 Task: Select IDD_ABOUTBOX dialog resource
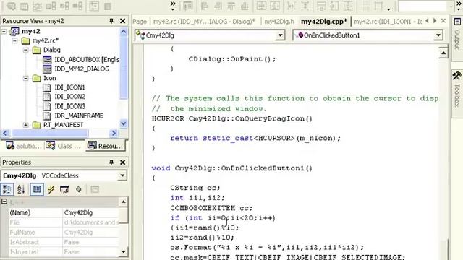(x=86, y=59)
